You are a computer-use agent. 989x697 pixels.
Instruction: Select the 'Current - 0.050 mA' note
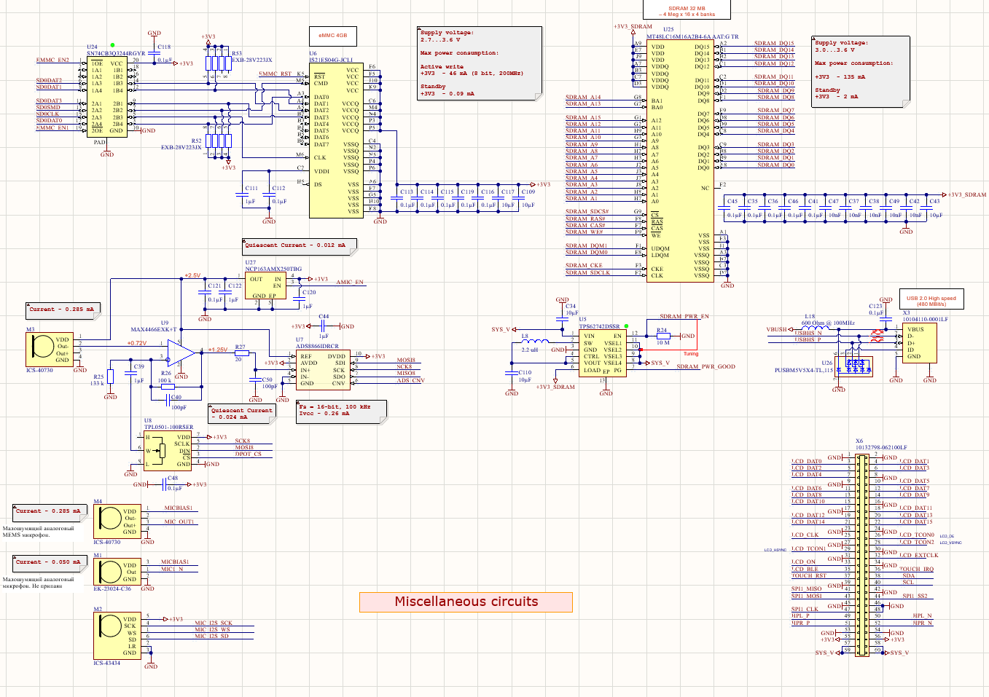49,563
